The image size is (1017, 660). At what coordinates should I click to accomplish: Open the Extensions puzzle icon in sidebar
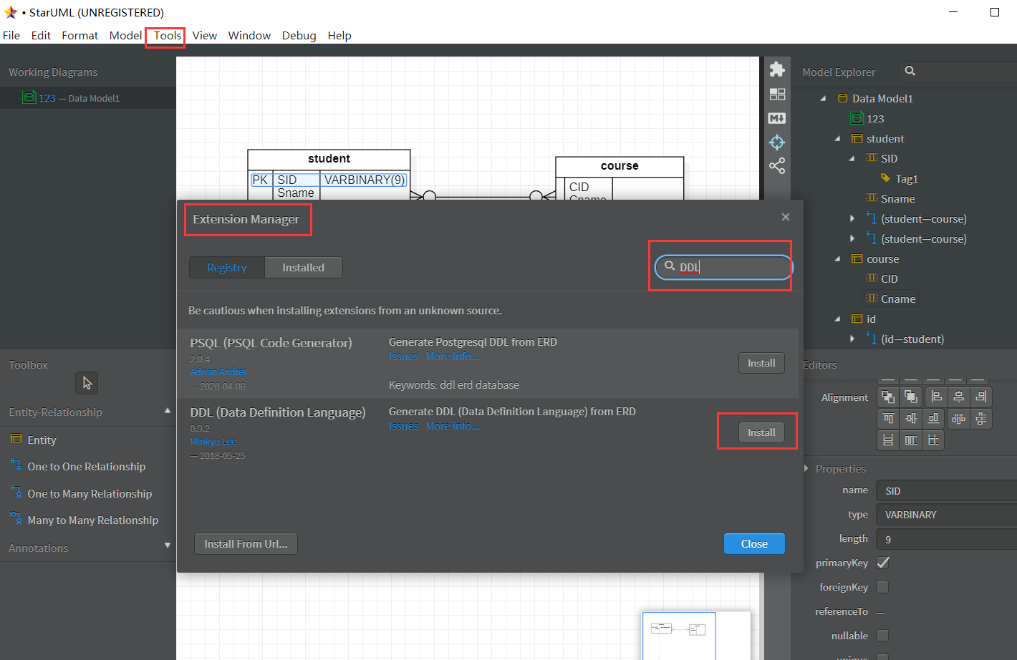777,69
